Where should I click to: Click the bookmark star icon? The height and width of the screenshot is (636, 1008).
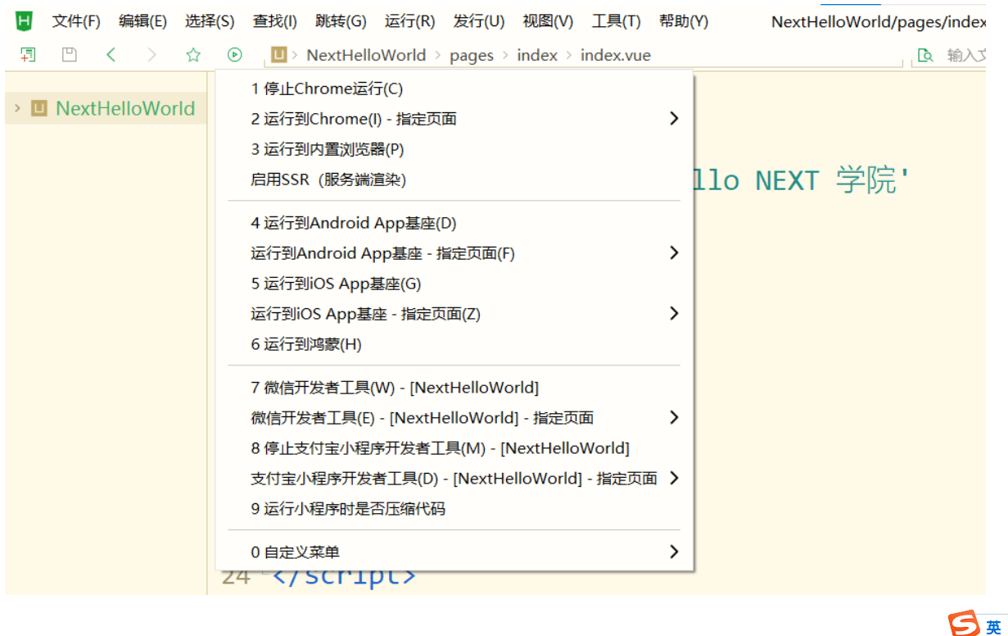coord(193,55)
